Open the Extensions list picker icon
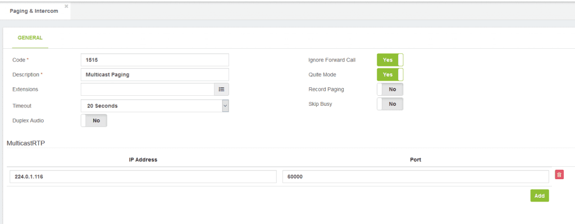The height and width of the screenshot is (224, 575). point(221,89)
